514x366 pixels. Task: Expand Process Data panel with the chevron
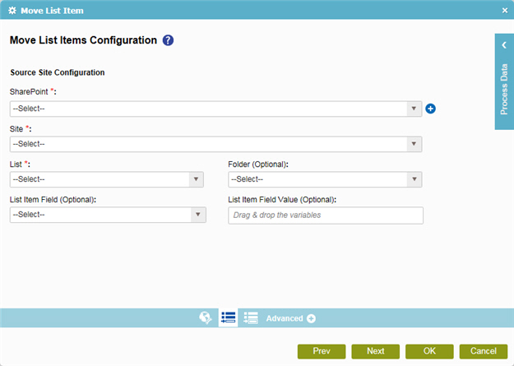click(x=504, y=45)
